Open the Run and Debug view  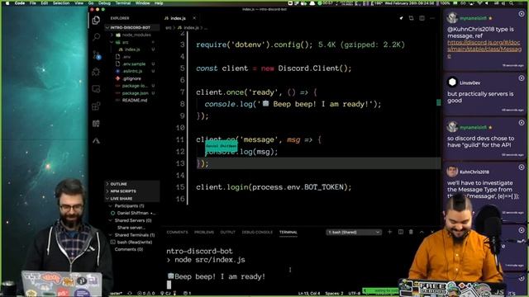coord(96,72)
